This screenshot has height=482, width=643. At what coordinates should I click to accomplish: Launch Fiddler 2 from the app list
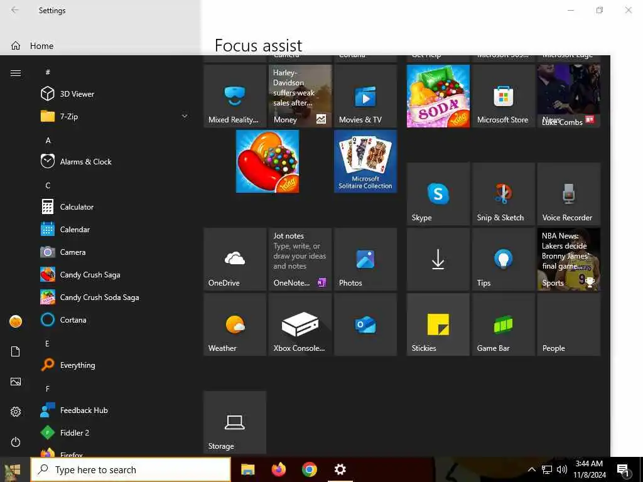[113, 432]
